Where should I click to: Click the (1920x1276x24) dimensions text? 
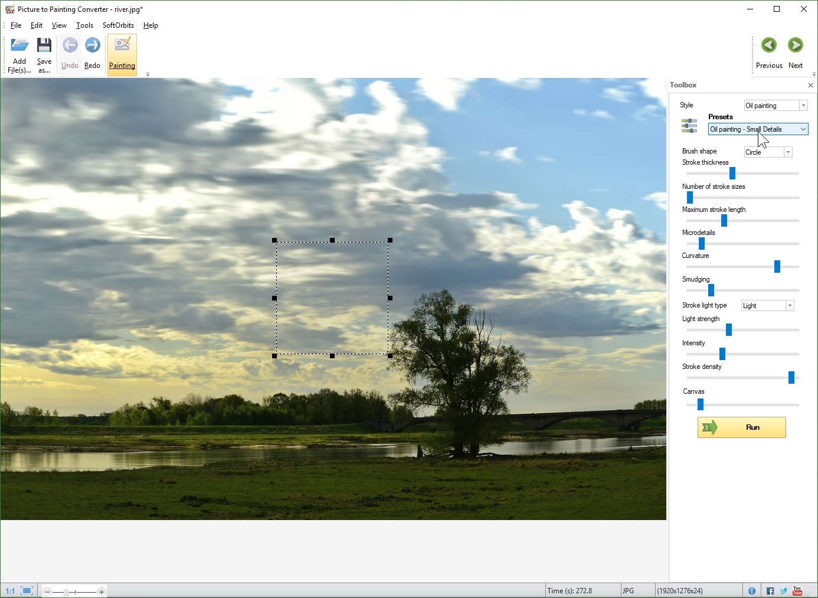tap(680, 591)
